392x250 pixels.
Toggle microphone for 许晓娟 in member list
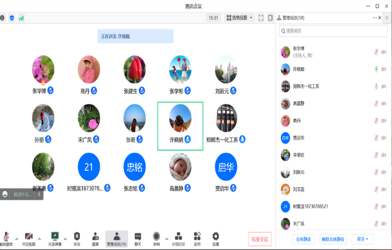tap(375, 69)
